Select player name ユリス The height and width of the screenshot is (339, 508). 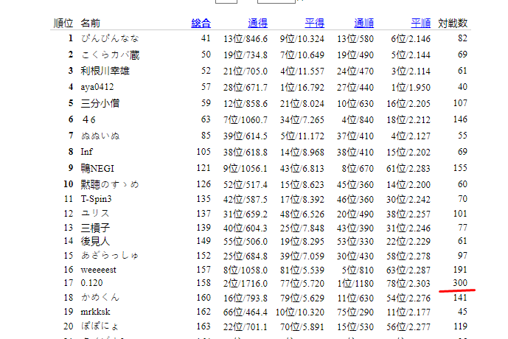click(95, 214)
